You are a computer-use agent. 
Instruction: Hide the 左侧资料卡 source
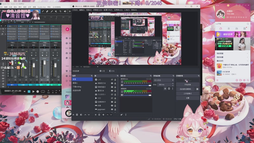coord(112,102)
